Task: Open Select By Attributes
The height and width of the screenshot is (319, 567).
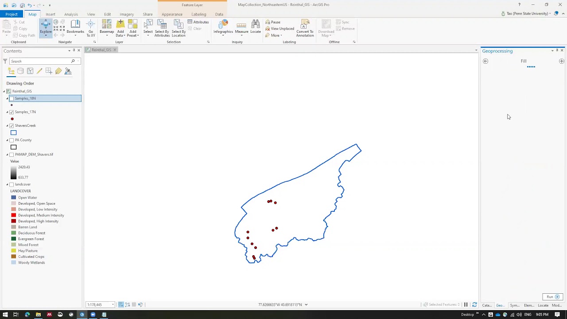Action: point(162,28)
